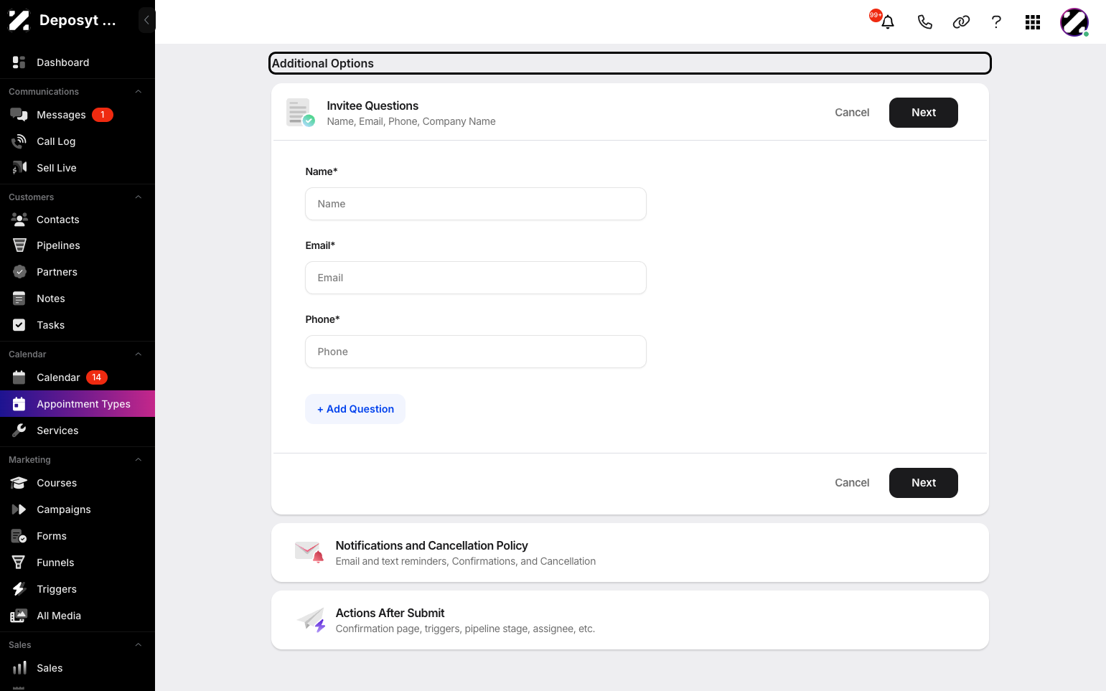Click the Services wrench icon

click(19, 431)
